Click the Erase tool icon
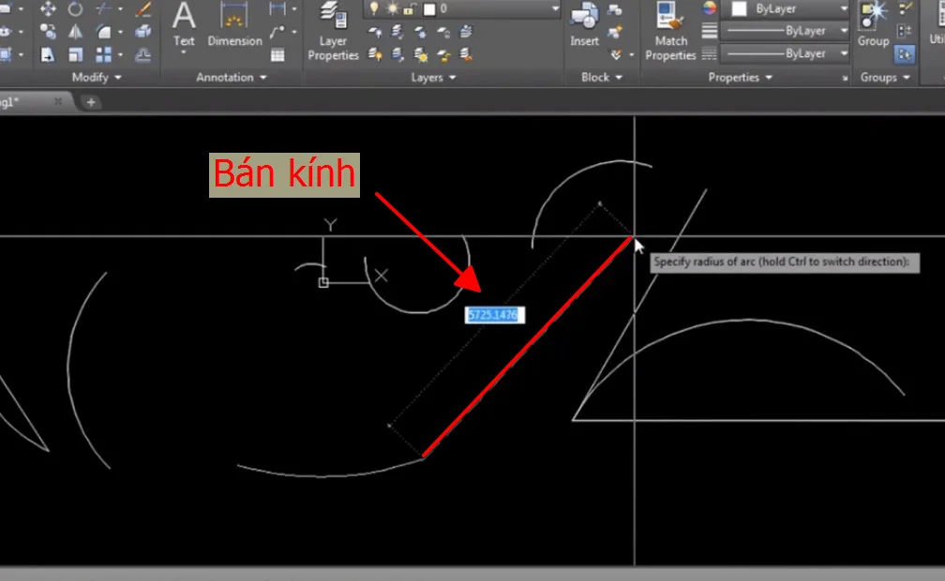Viewport: 945px width, 581px height. (143, 8)
